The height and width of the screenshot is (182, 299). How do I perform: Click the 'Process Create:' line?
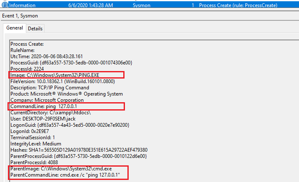pos(27,44)
